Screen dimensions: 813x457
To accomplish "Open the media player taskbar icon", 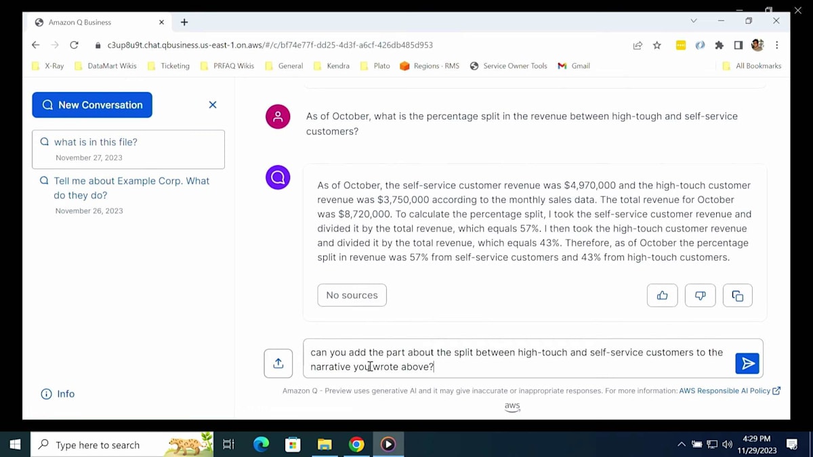I will click(x=388, y=445).
